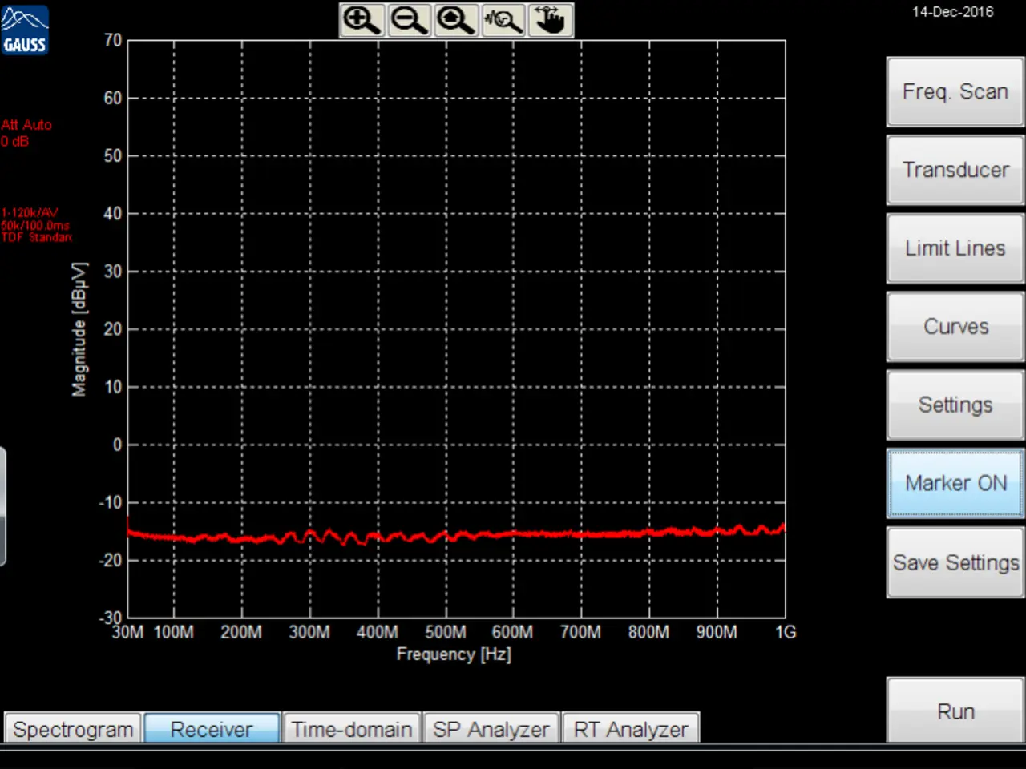This screenshot has width=1026, height=769.
Task: Open the SP Analyzer tab
Action: point(491,729)
